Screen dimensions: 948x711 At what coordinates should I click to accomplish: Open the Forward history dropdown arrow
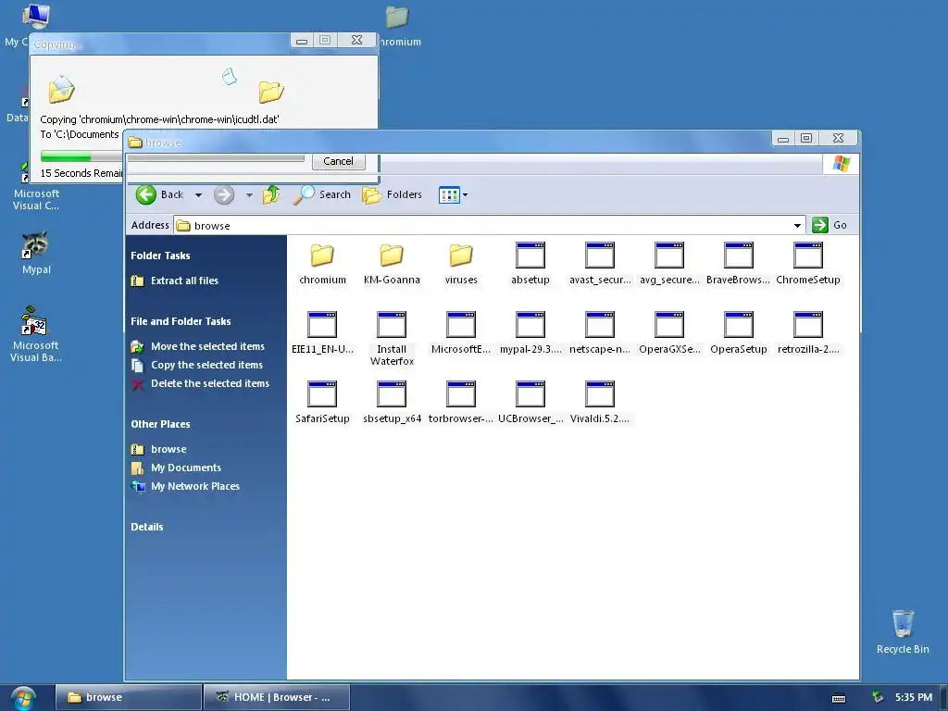pos(249,194)
